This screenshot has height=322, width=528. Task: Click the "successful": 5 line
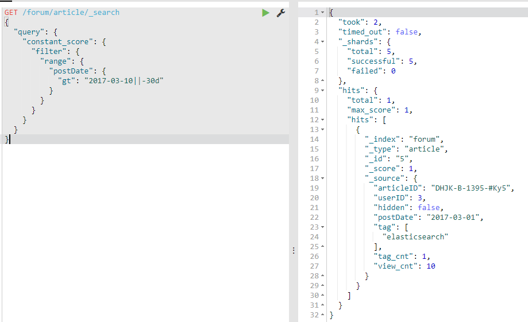tap(382, 61)
